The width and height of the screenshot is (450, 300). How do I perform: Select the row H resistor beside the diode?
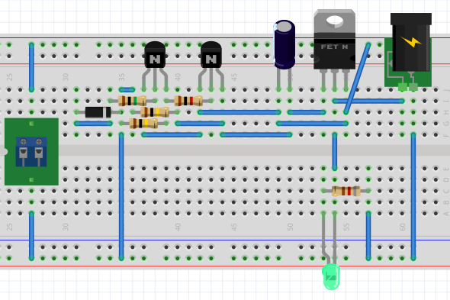pos(155,112)
